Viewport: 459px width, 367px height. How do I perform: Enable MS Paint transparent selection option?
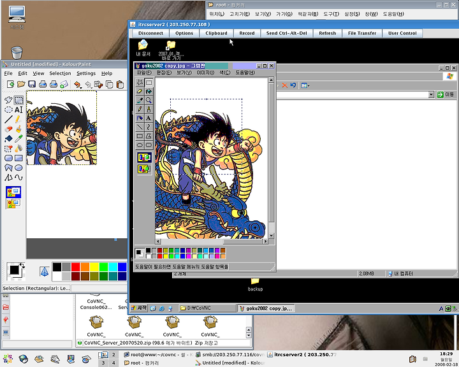coord(144,169)
